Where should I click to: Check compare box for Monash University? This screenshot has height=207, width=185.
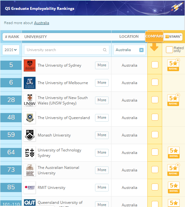(155, 135)
